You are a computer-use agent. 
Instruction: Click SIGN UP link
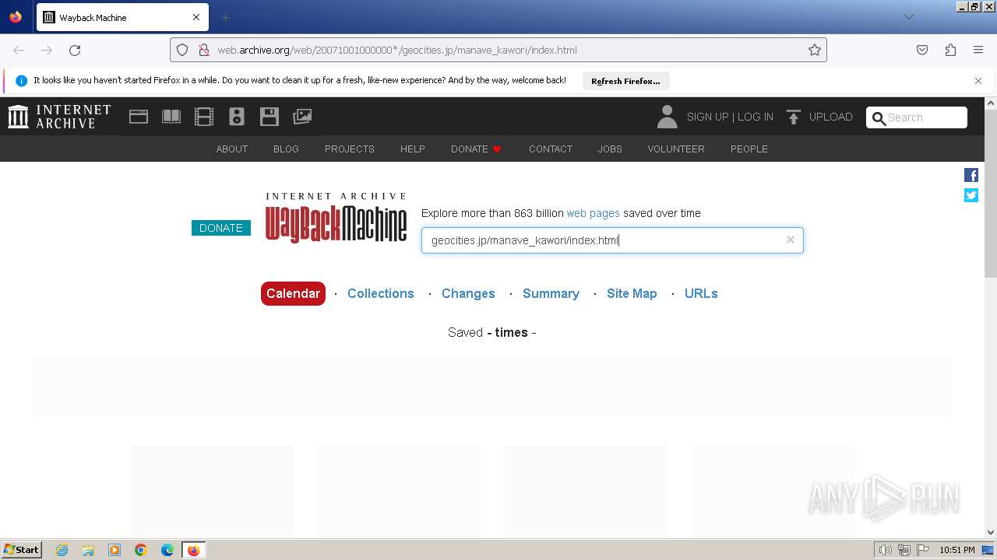(x=707, y=117)
